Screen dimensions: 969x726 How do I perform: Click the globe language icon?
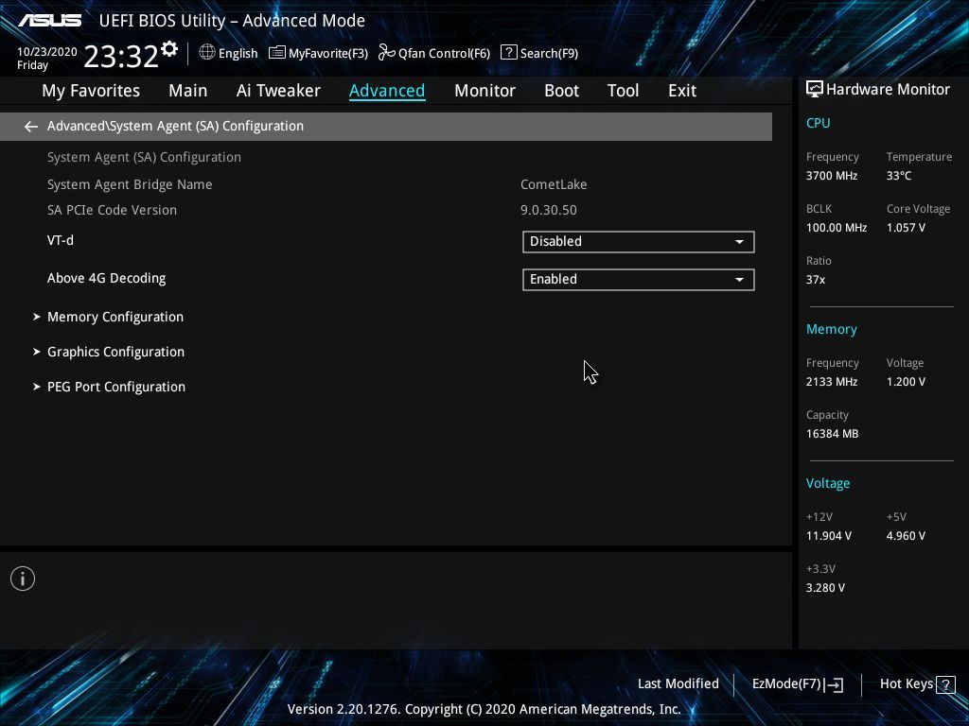point(207,53)
